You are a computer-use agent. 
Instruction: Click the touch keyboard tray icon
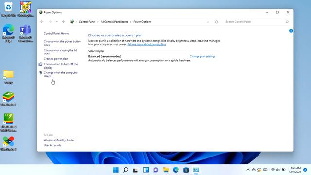(265, 170)
